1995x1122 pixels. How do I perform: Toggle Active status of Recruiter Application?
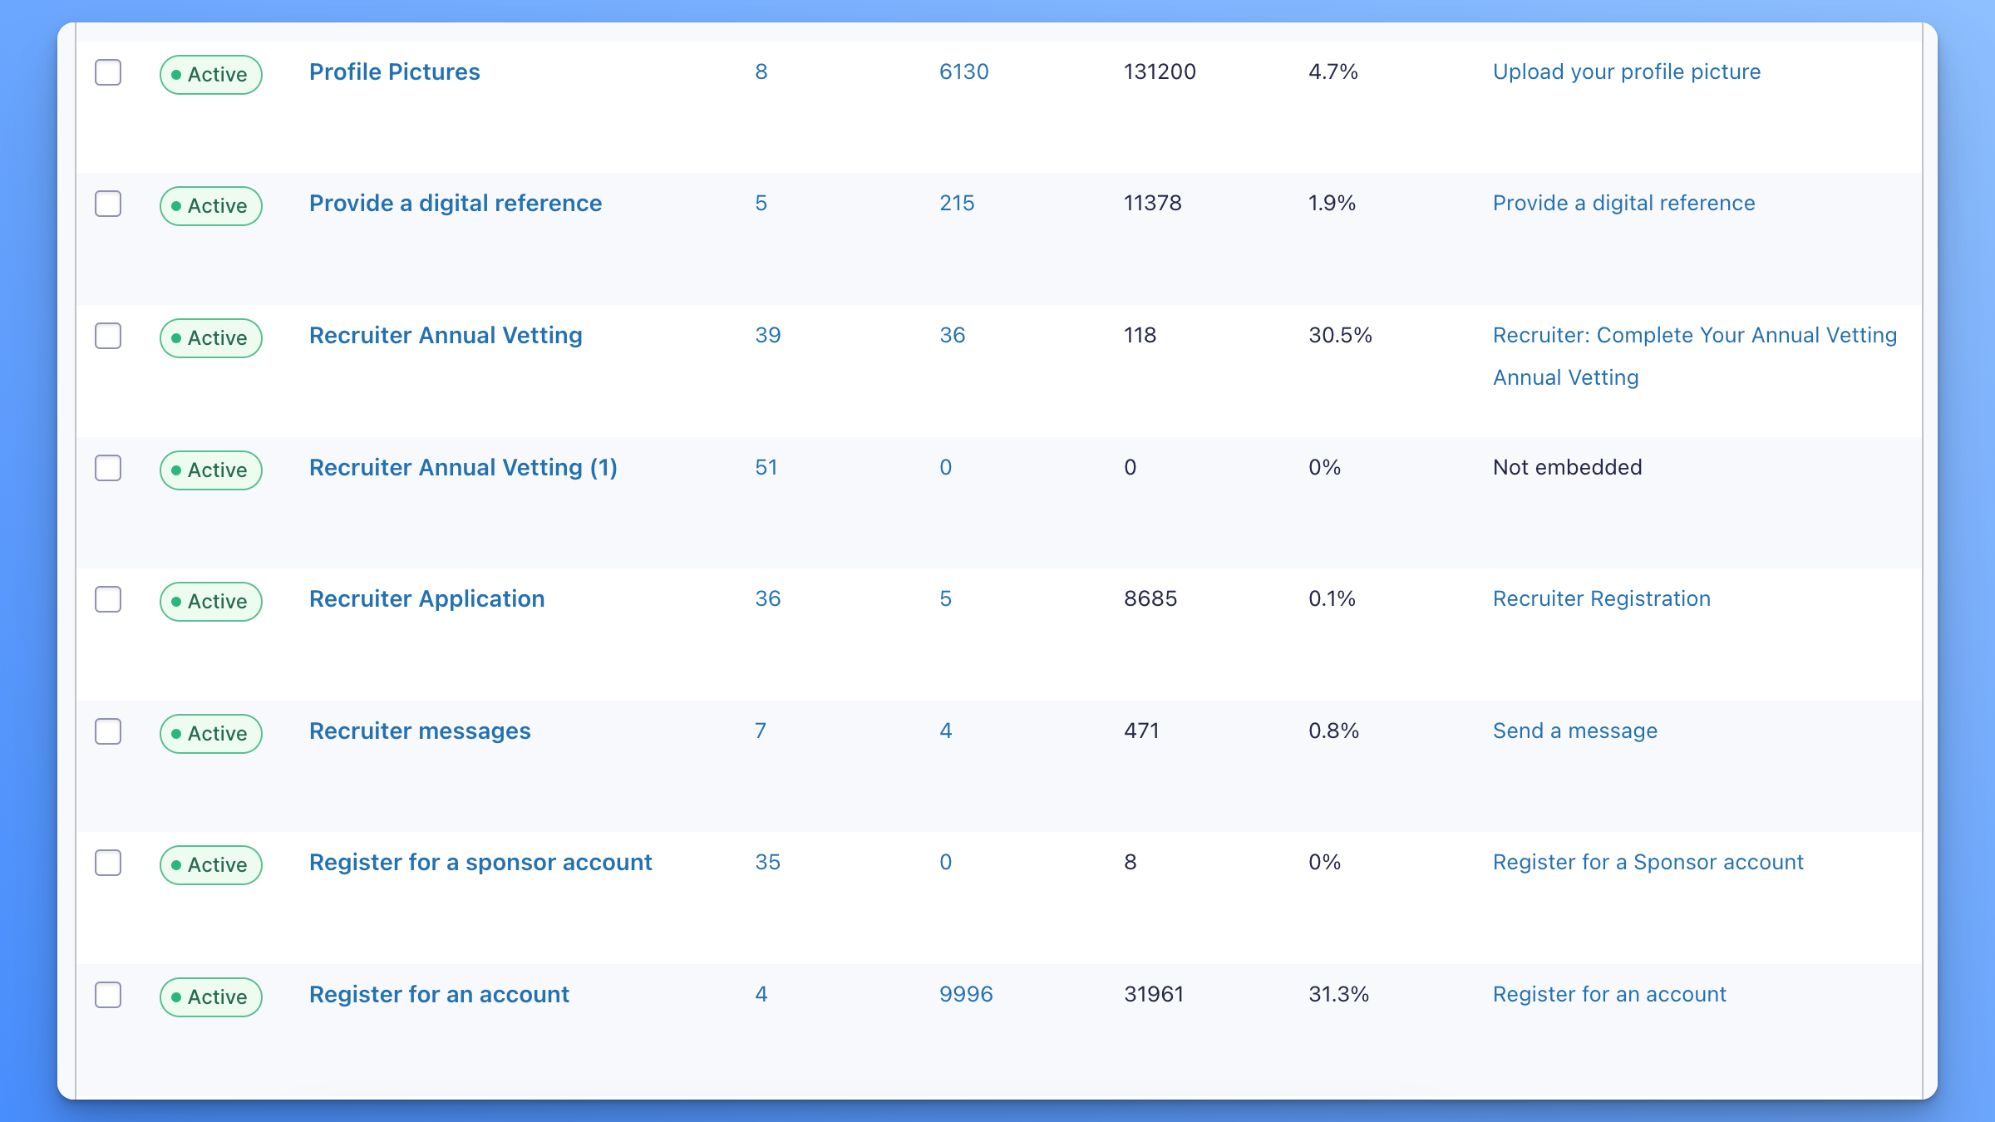(x=211, y=602)
